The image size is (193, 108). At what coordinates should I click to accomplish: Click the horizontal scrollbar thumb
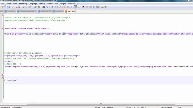(101, 104)
